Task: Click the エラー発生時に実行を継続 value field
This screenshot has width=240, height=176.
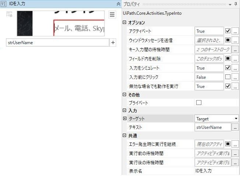Action: pyautogui.click(x=209, y=144)
